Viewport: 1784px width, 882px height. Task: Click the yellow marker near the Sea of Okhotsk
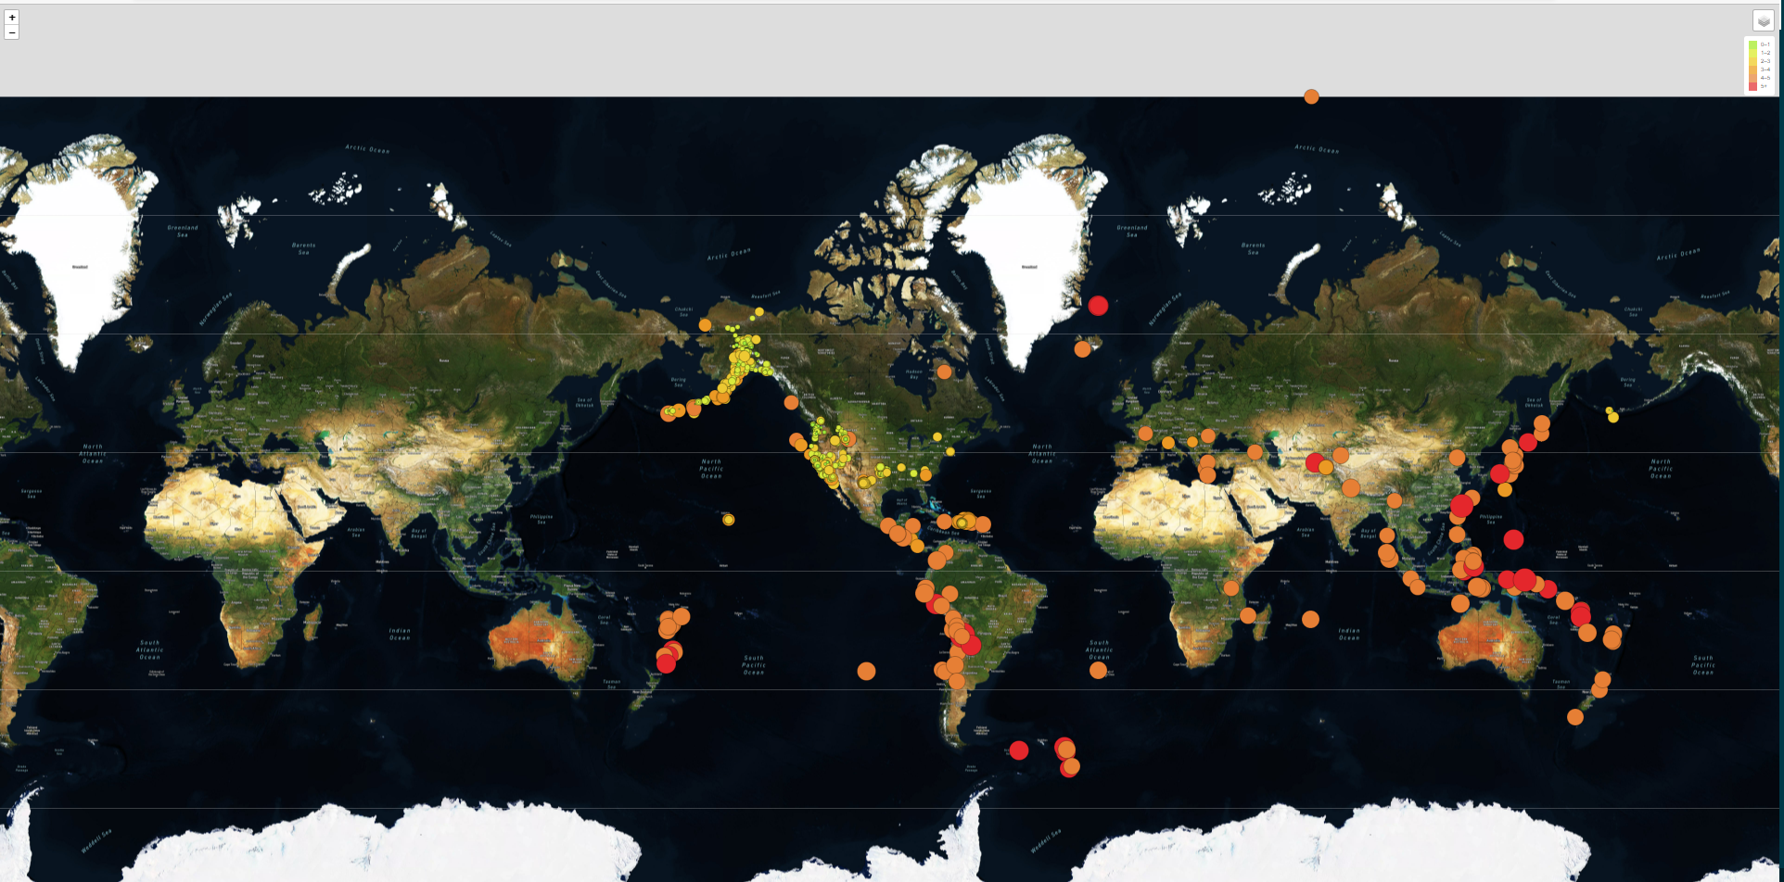point(1612,417)
